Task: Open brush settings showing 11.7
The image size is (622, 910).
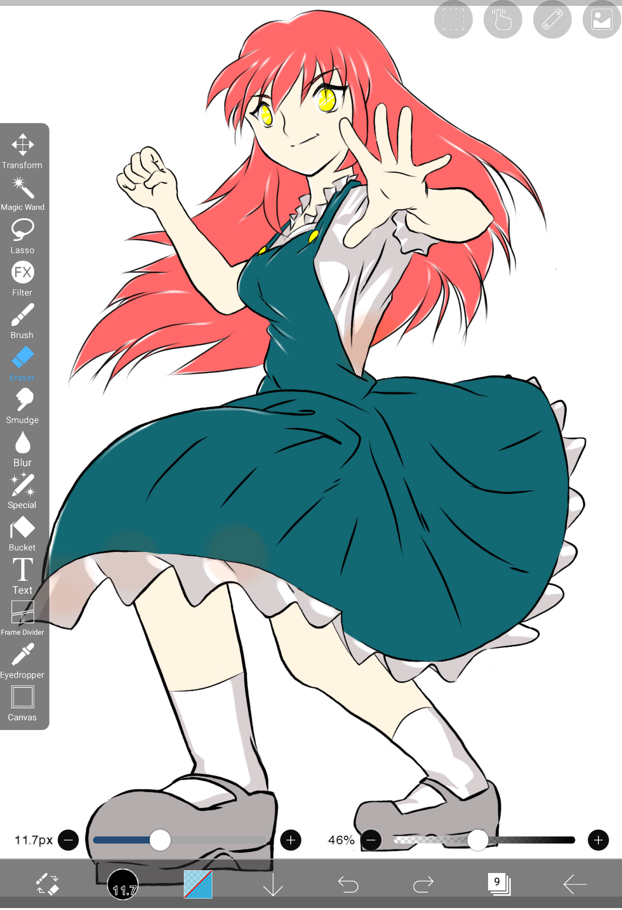Action: tap(123, 885)
